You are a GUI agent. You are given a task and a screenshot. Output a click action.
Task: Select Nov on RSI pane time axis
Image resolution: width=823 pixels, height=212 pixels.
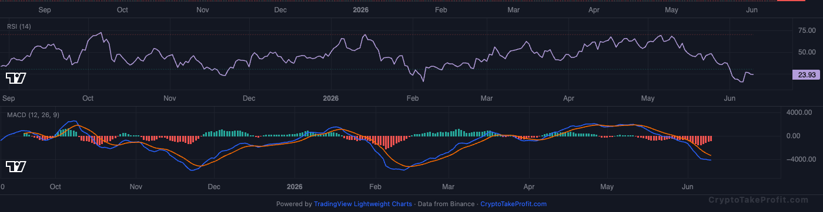pos(170,98)
